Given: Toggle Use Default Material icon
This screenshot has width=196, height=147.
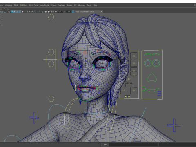Looking at the screenshot, I should [15, 11].
